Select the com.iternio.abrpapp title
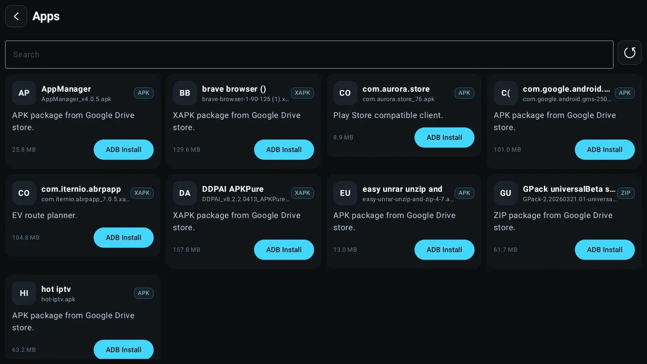Image resolution: width=647 pixels, height=364 pixels. point(81,189)
